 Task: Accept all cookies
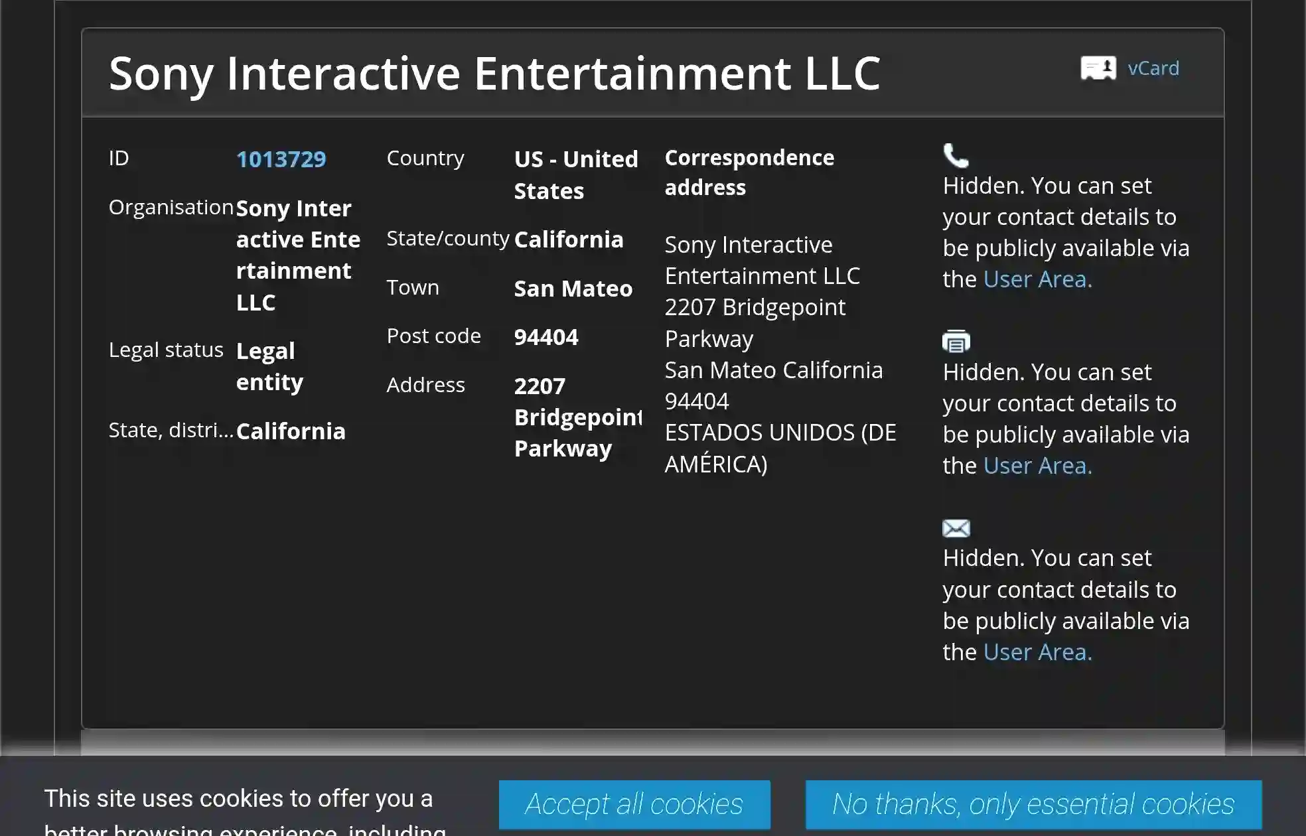tap(634, 805)
